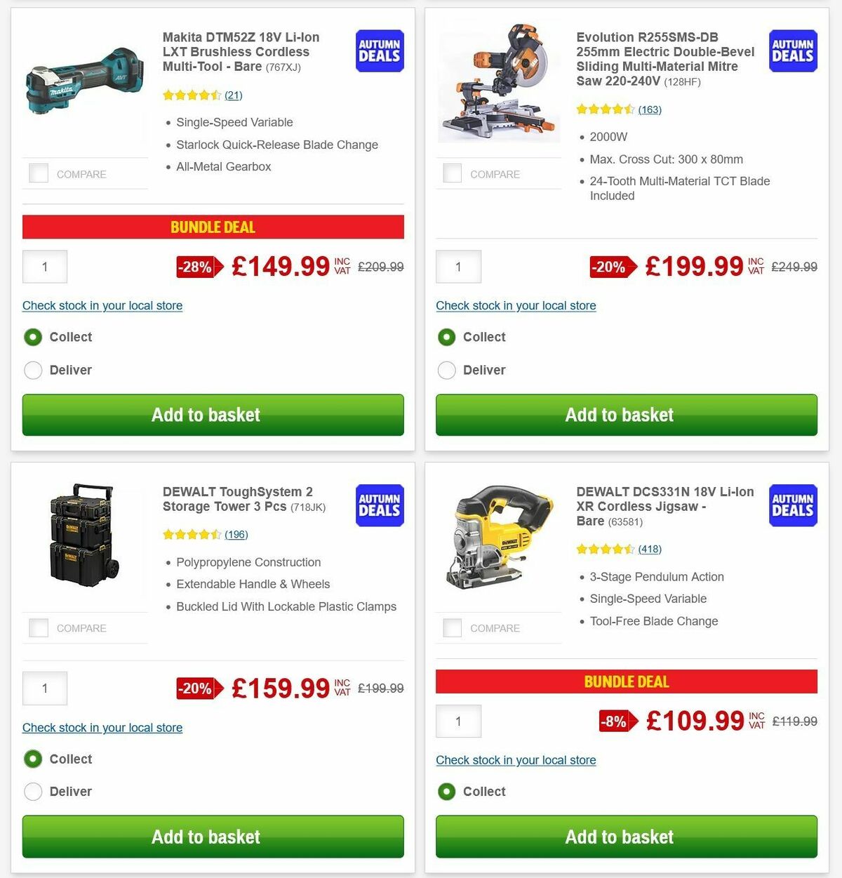Image resolution: width=842 pixels, height=878 pixels.
Task: Select Deliver for the ToughSystem Storage Tower
Action: click(33, 791)
